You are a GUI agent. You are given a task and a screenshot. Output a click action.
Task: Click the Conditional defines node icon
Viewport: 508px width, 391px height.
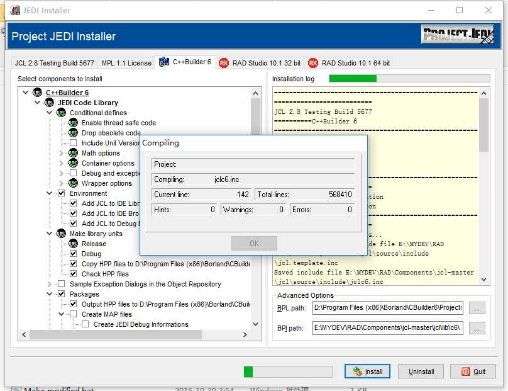pos(61,113)
